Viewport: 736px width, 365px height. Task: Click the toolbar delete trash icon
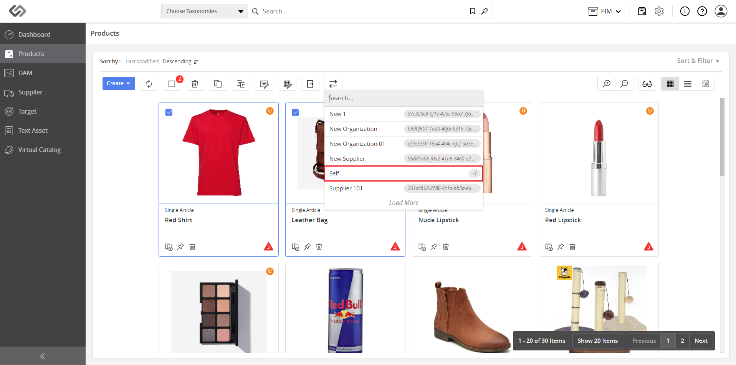tap(195, 84)
